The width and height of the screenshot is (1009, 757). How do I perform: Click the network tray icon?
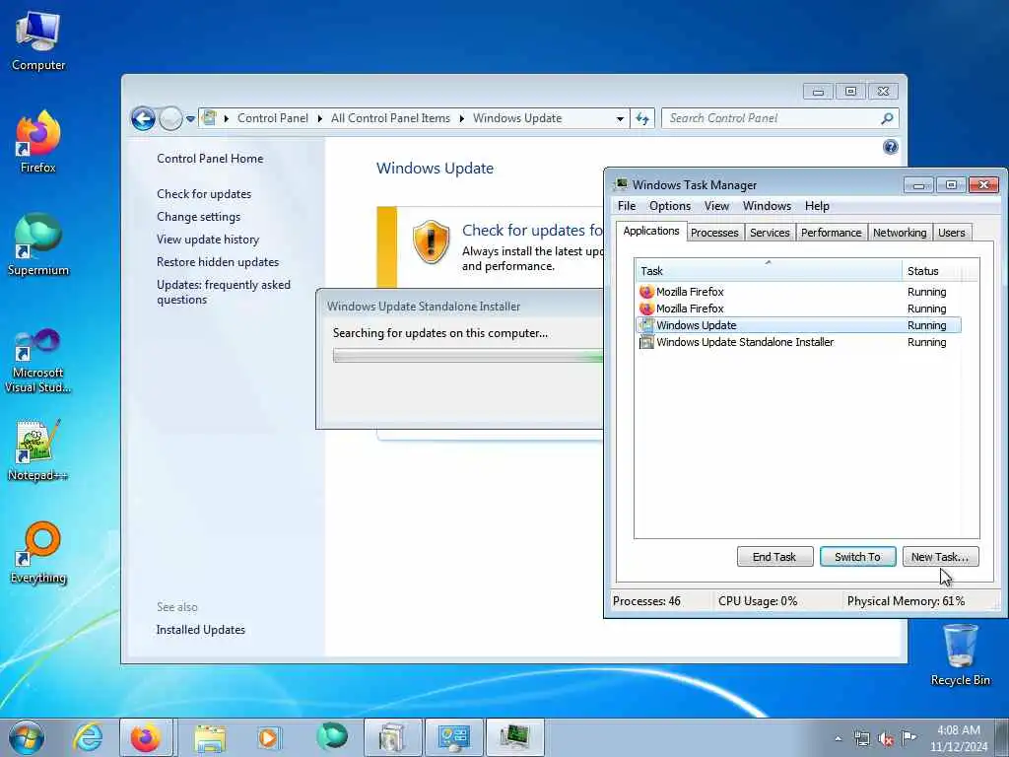861,739
